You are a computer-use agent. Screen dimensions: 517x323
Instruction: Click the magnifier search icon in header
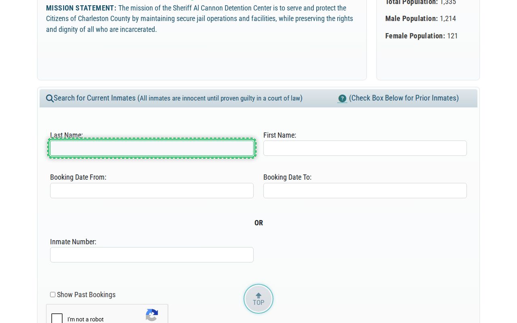pyautogui.click(x=50, y=99)
